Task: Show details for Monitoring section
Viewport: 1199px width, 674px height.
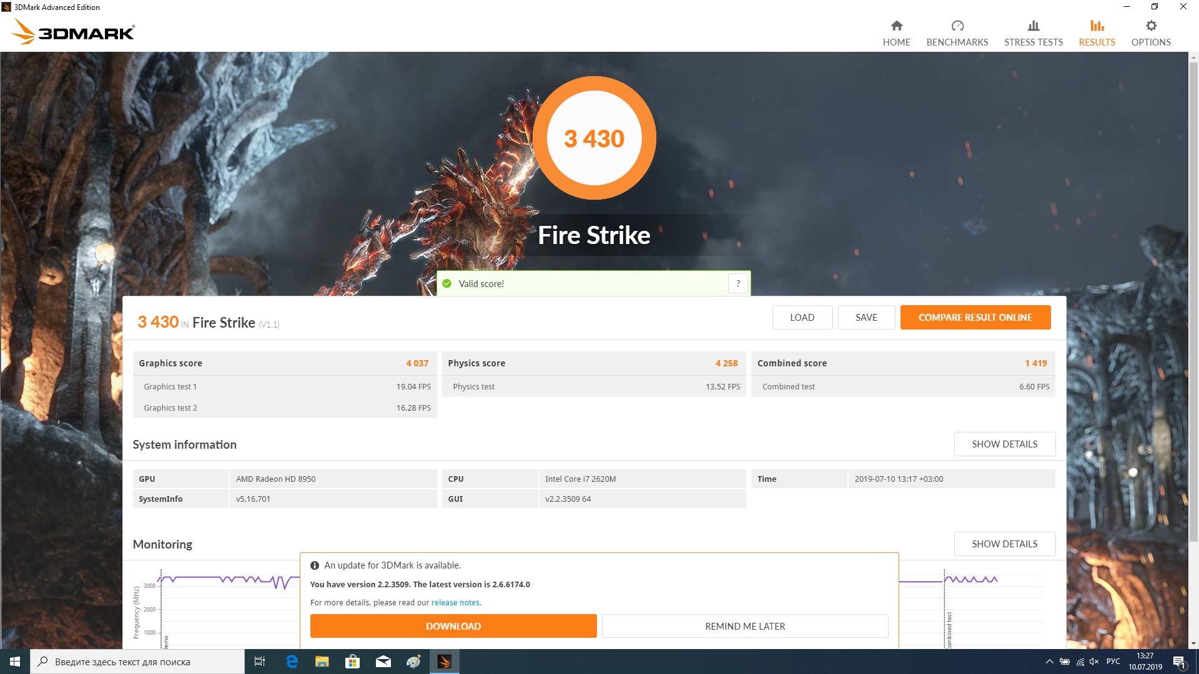Action: click(x=1004, y=544)
